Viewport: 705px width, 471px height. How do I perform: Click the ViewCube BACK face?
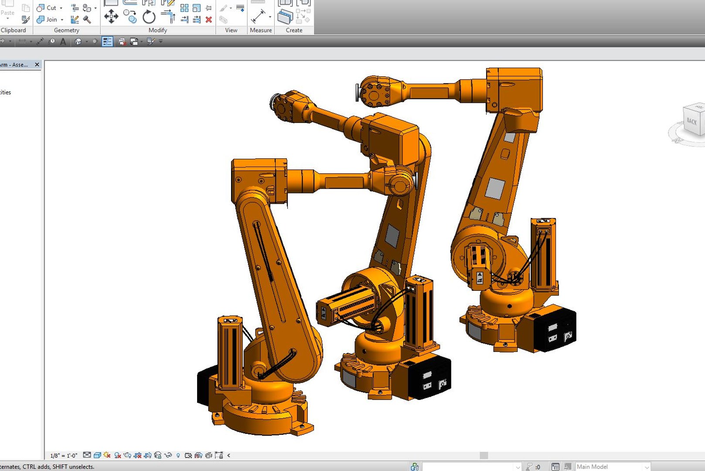coord(692,121)
